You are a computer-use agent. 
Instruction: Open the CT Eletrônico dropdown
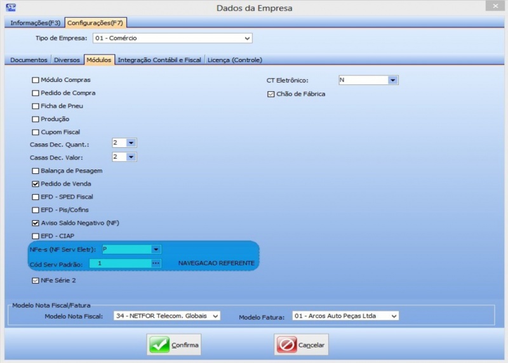click(392, 80)
